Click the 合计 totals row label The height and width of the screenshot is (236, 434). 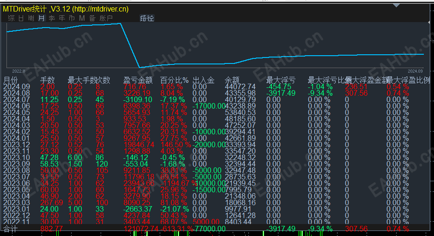click(10, 229)
